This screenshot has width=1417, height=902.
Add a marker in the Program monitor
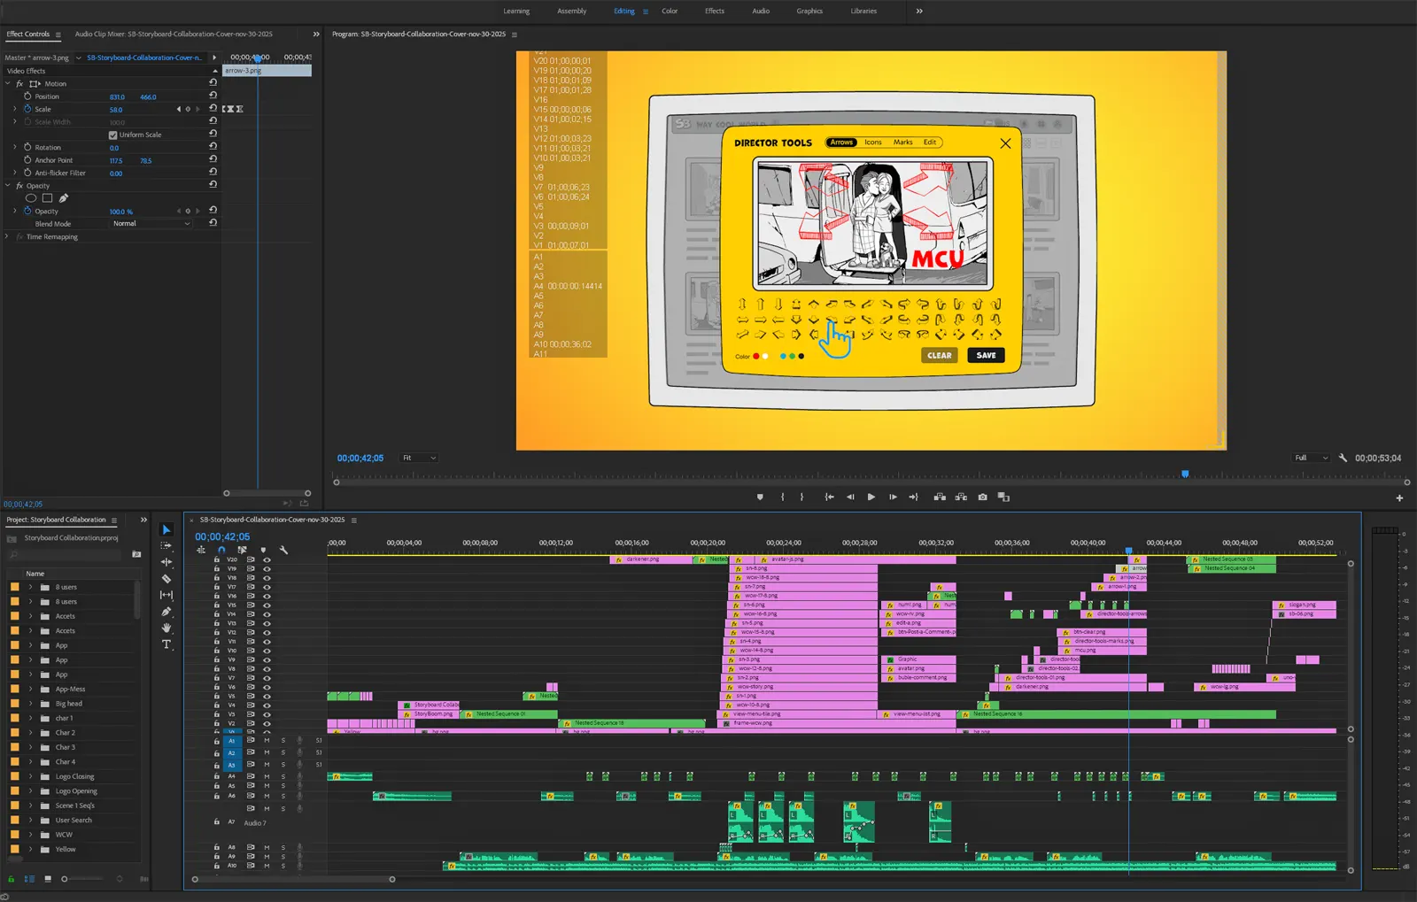pos(760,497)
